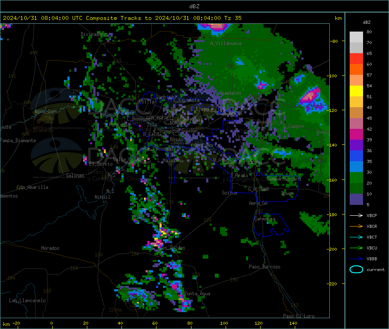Pick the yellow 54-51 dBZ swatch

coord(356,91)
